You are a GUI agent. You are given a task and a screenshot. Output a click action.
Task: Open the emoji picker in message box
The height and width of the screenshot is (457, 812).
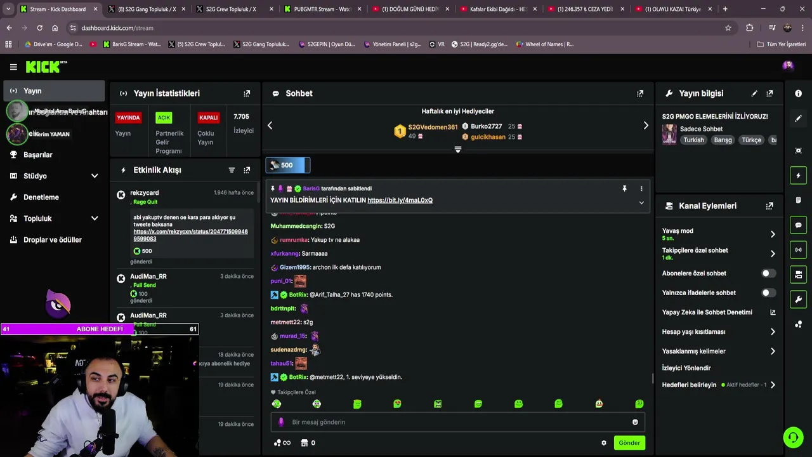coord(635,422)
